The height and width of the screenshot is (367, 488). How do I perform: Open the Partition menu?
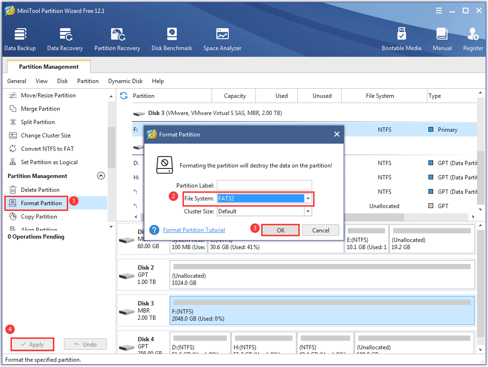pyautogui.click(x=88, y=81)
